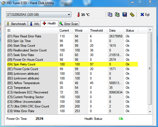The image size is (158, 127).
Task: Click the Exit button
Action: click(145, 15)
